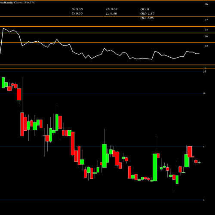This screenshot has height=215, width=215.
Task: Click the low value 'L: 9.40'
Action: [111, 13]
